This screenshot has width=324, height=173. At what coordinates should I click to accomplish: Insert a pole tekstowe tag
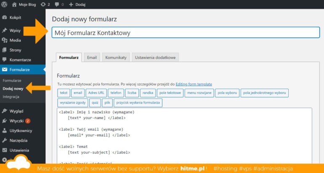coord(170,93)
